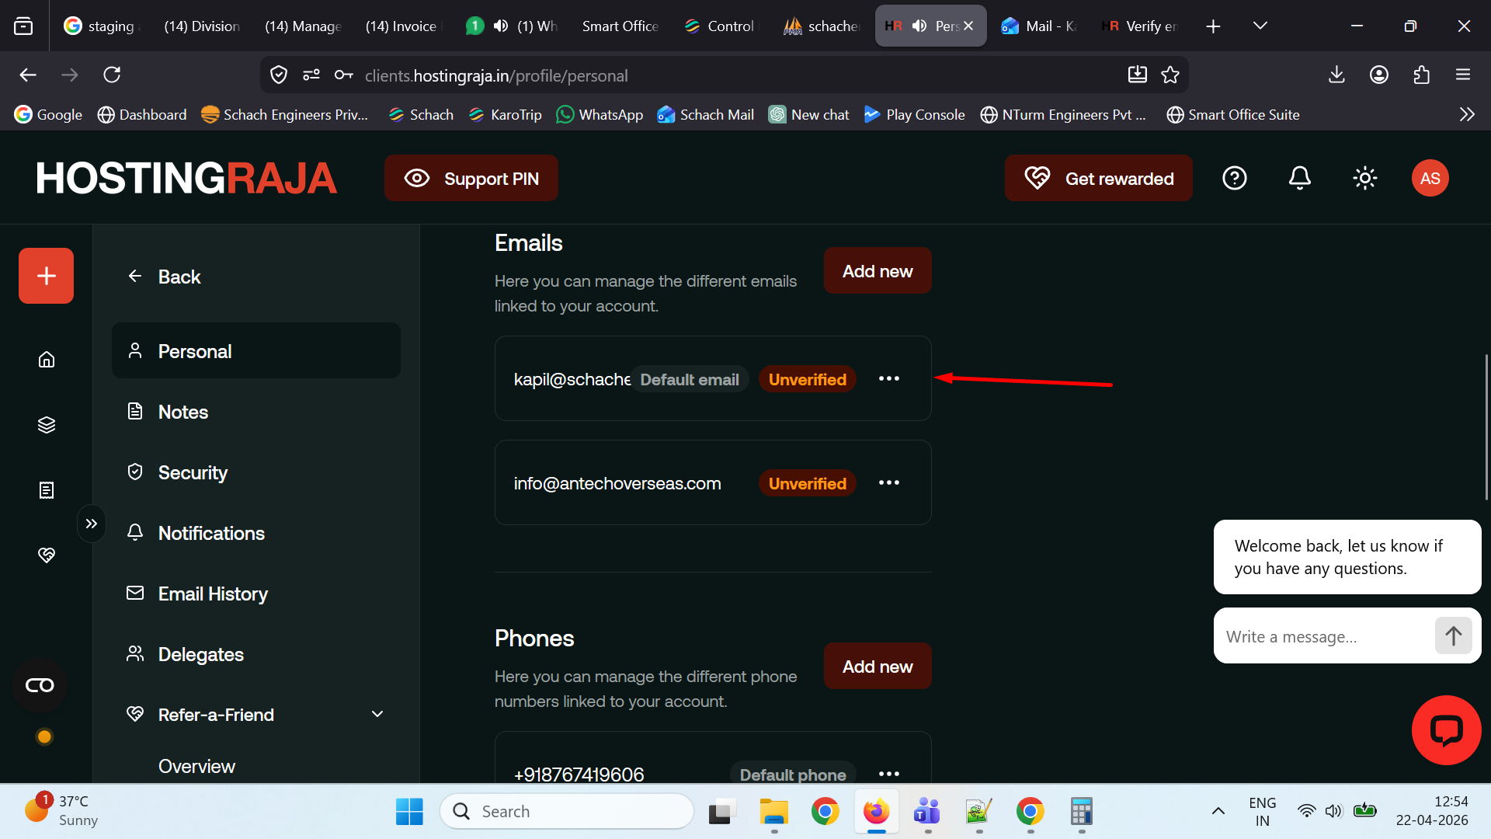This screenshot has height=839, width=1491.
Task: Open the help question mark icon
Action: [1234, 179]
